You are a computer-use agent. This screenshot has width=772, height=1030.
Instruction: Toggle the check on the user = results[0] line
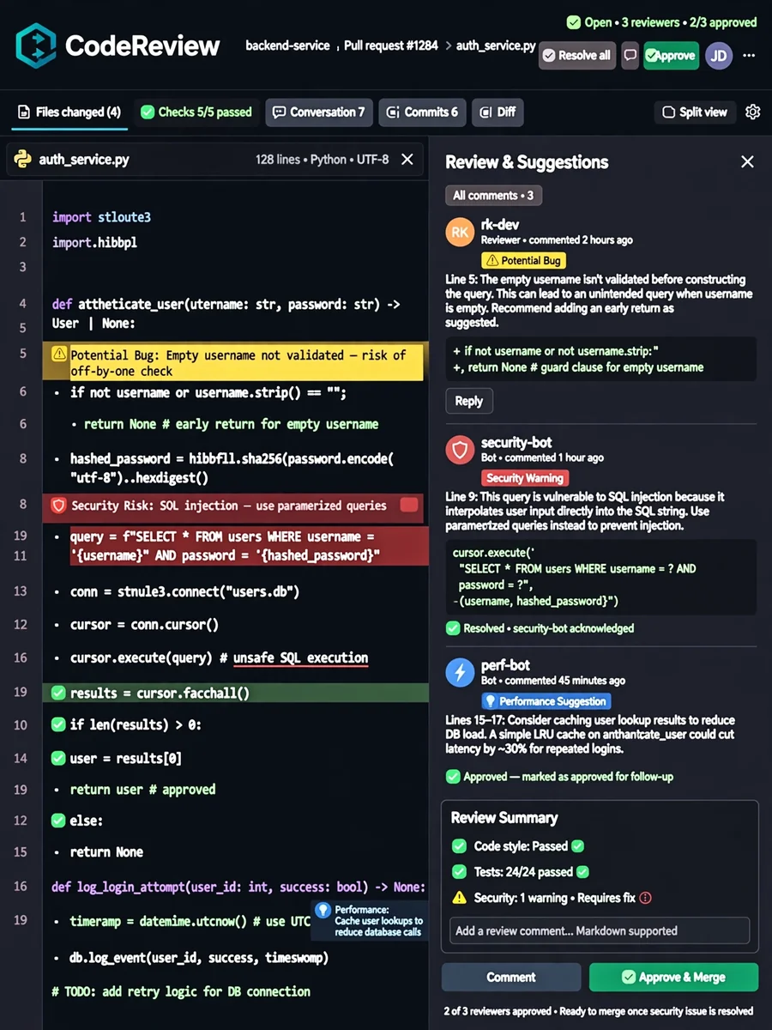(58, 758)
